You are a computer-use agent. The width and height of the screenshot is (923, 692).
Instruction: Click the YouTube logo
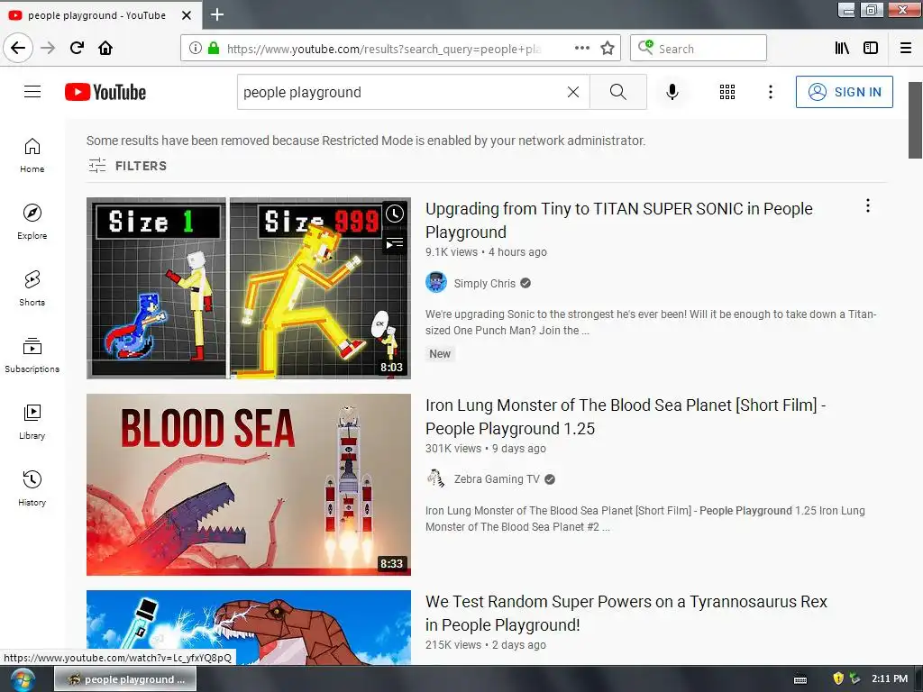[x=105, y=92]
